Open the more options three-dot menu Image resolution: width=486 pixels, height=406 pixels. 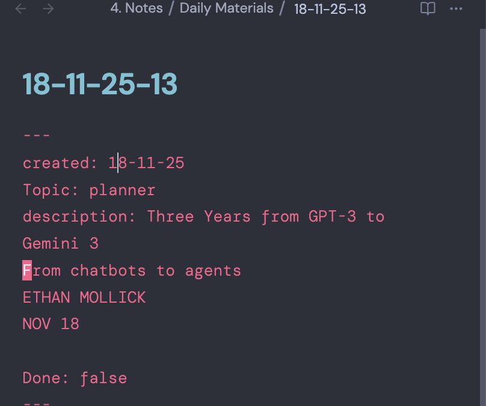(457, 9)
